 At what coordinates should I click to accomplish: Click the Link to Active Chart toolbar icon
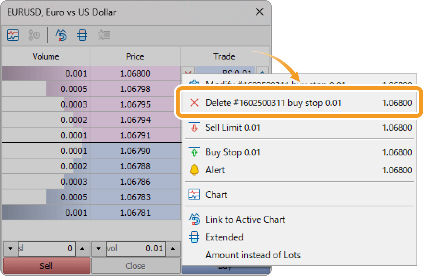61,35
